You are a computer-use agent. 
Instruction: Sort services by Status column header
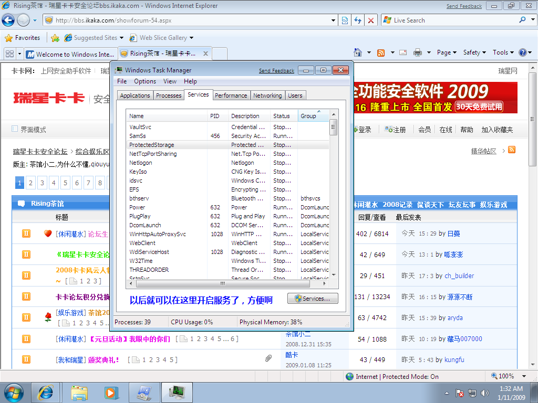point(282,116)
